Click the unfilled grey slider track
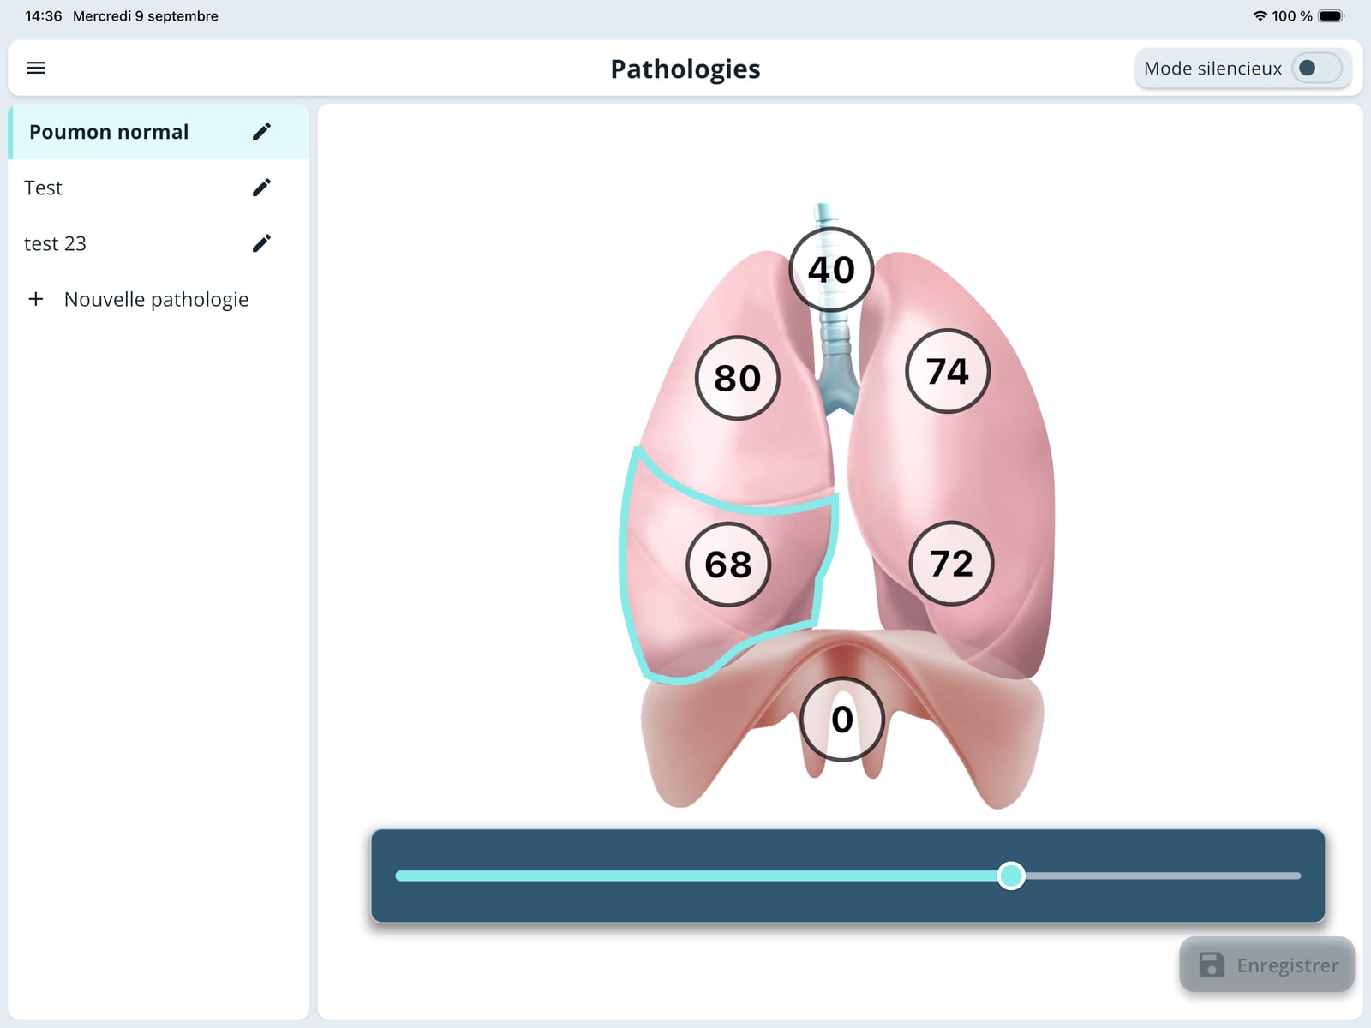Viewport: 1371px width, 1028px height. (1163, 876)
